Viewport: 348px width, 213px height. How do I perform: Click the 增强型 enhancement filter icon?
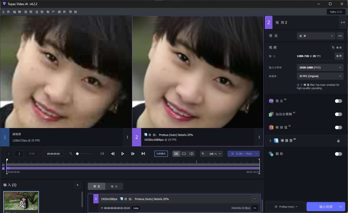coord(276,141)
